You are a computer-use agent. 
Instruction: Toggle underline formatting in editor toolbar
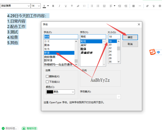pos(66,6)
